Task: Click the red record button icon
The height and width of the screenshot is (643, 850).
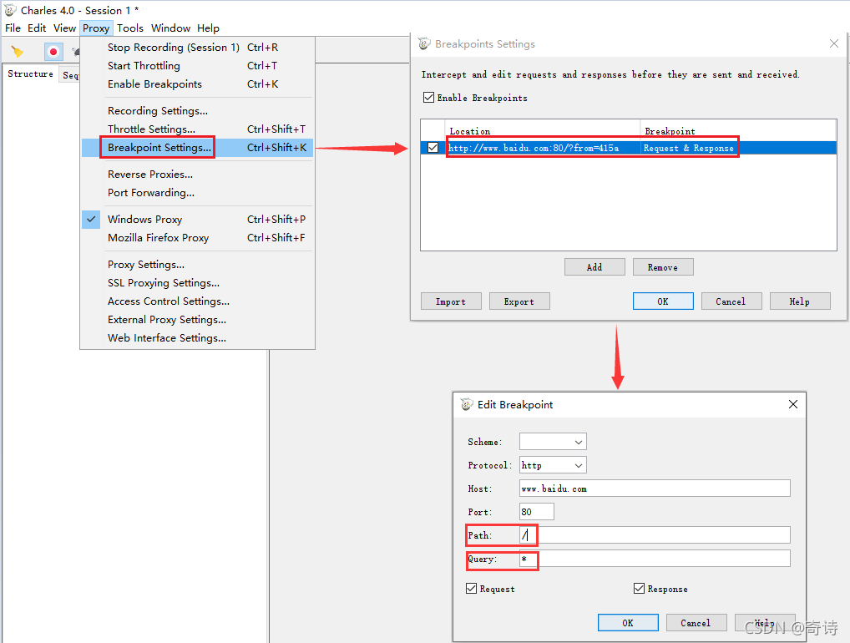Action: click(53, 52)
